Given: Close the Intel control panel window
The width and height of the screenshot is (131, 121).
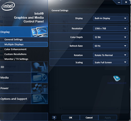Looking at the screenshot, I should 126,2.
